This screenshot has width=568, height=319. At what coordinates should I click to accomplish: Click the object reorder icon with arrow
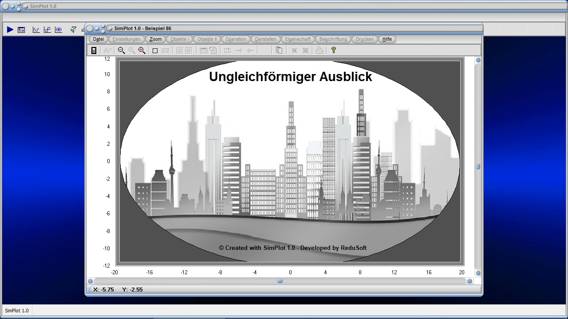228,51
